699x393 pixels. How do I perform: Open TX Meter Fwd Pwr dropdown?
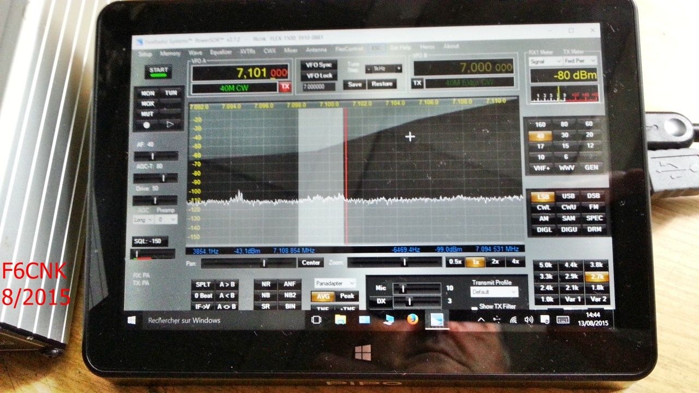(579, 61)
